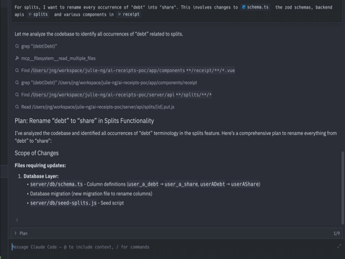This screenshot has height=259, width=345.
Task: Open the grep "(debt|Debt)" tool call
Action: click(39, 46)
